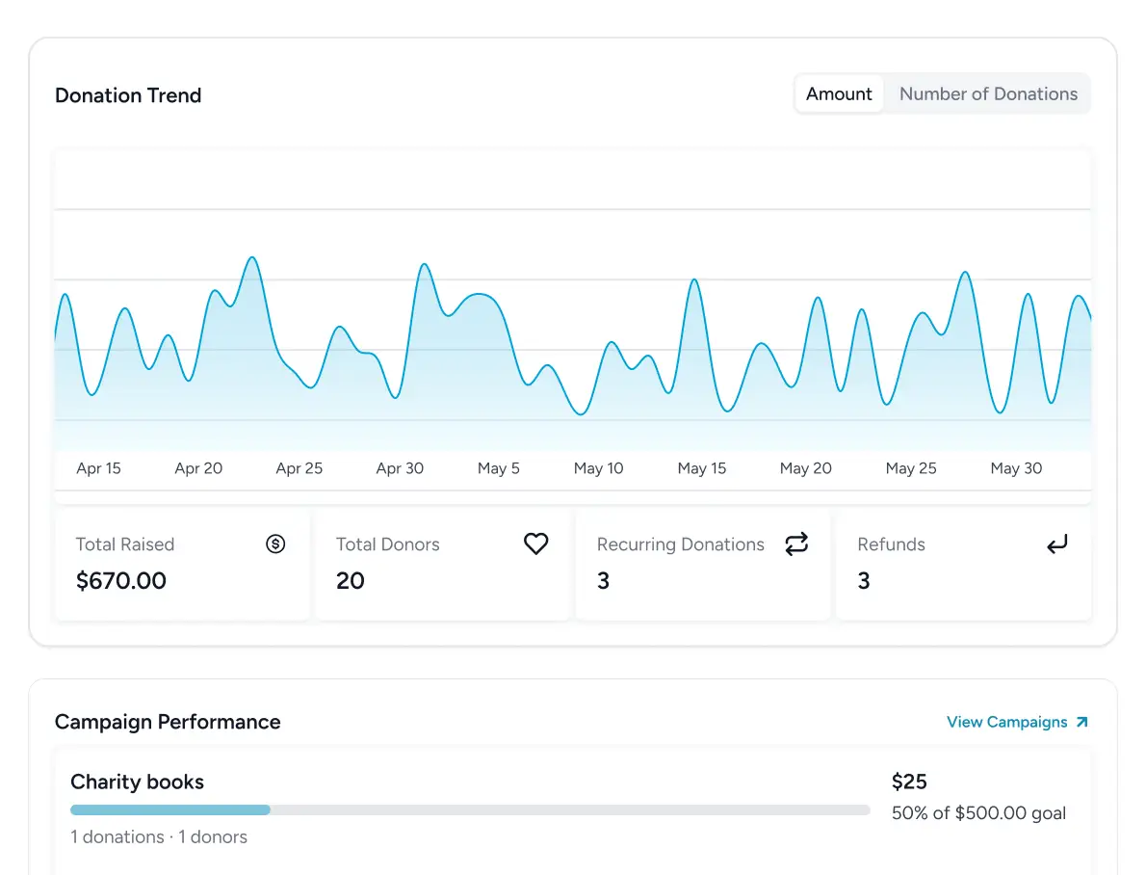The width and height of the screenshot is (1146, 875).
Task: Click the May 5 axis label
Action: click(x=499, y=468)
